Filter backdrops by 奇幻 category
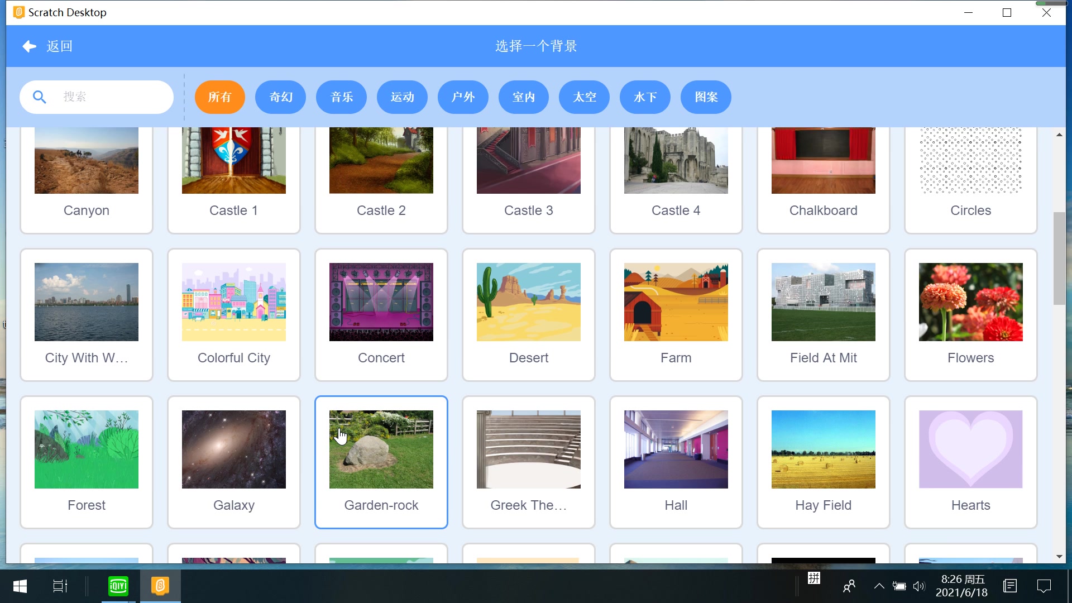The height and width of the screenshot is (603, 1072). (280, 97)
